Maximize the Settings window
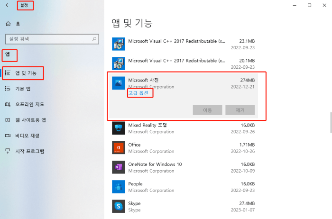The image size is (332, 219). [x=309, y=5]
